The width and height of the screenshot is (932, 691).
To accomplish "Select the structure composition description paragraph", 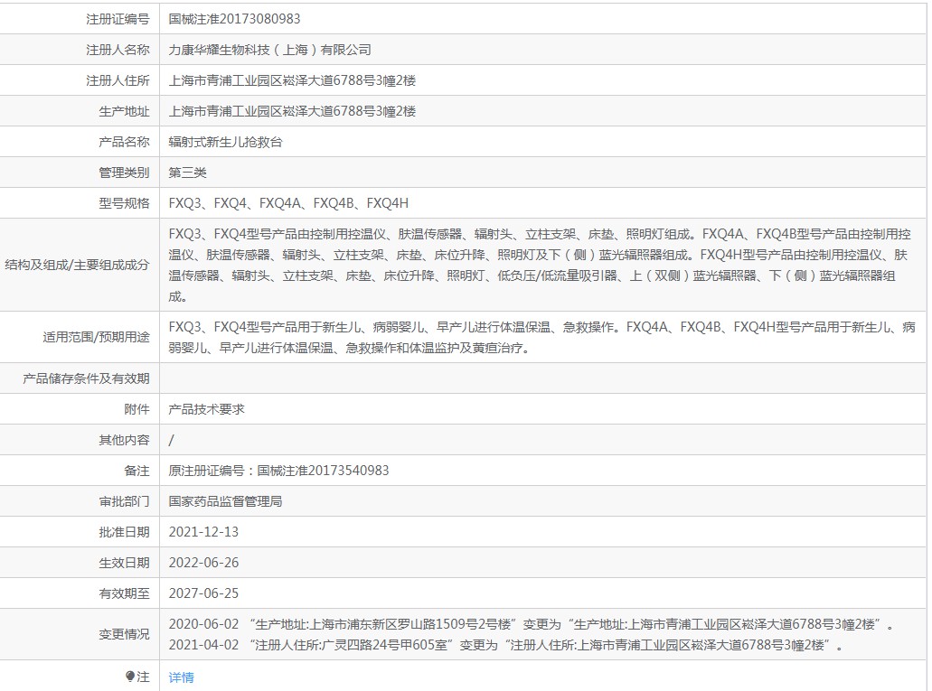I will click(x=540, y=265).
